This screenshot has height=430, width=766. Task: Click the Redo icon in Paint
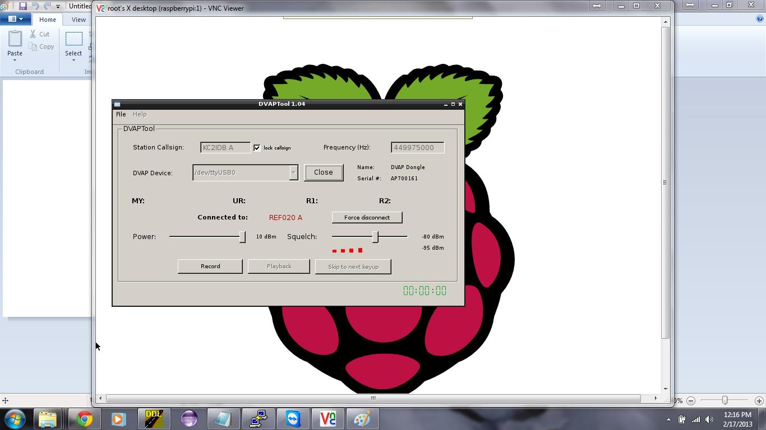coord(48,6)
